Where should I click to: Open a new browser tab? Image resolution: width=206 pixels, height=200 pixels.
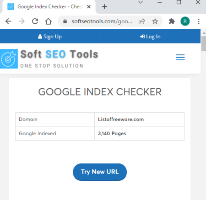105,7
